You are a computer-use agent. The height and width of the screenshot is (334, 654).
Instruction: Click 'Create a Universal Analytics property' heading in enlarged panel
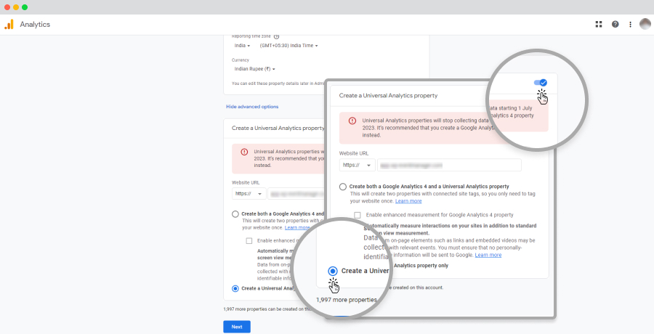tap(388, 96)
